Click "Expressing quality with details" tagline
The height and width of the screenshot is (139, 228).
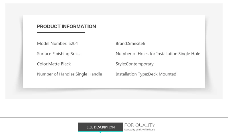click(140, 130)
